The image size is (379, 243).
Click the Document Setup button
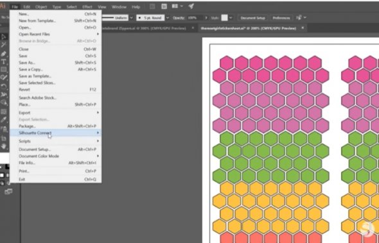[253, 18]
